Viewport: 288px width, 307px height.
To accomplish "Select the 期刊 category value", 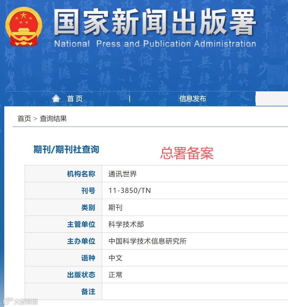I will coord(115,208).
